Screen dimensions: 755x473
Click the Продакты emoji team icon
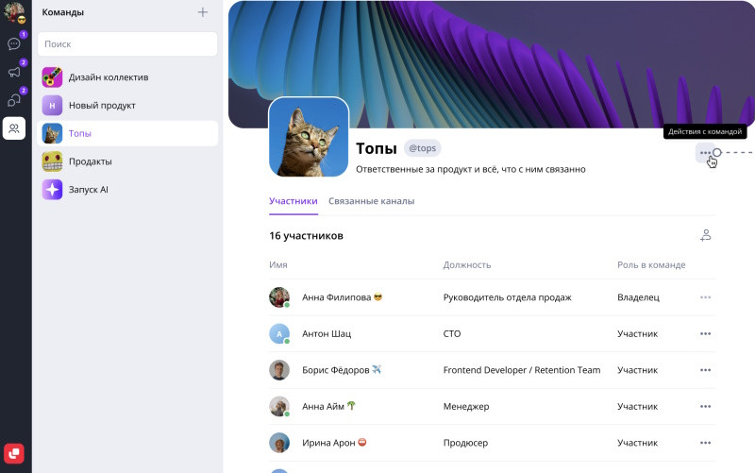tap(52, 161)
